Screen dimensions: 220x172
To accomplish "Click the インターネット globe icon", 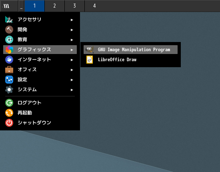I will pyautogui.click(x=9, y=60).
